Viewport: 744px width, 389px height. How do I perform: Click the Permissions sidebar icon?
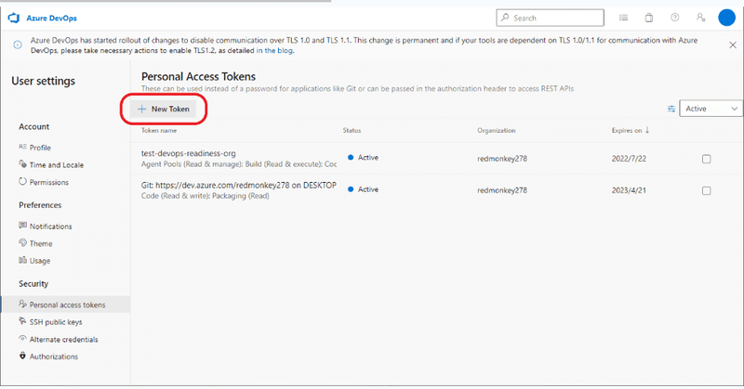click(x=22, y=181)
